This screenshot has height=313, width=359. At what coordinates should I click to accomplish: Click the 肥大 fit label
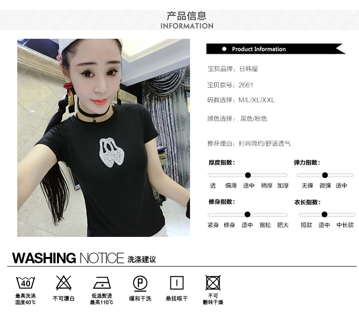(283, 225)
